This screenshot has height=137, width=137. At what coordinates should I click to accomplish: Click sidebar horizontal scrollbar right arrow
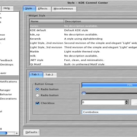pos(17,133)
